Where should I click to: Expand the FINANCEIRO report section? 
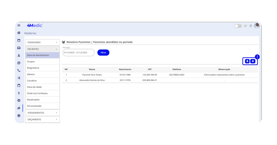pyautogui.click(x=42, y=42)
